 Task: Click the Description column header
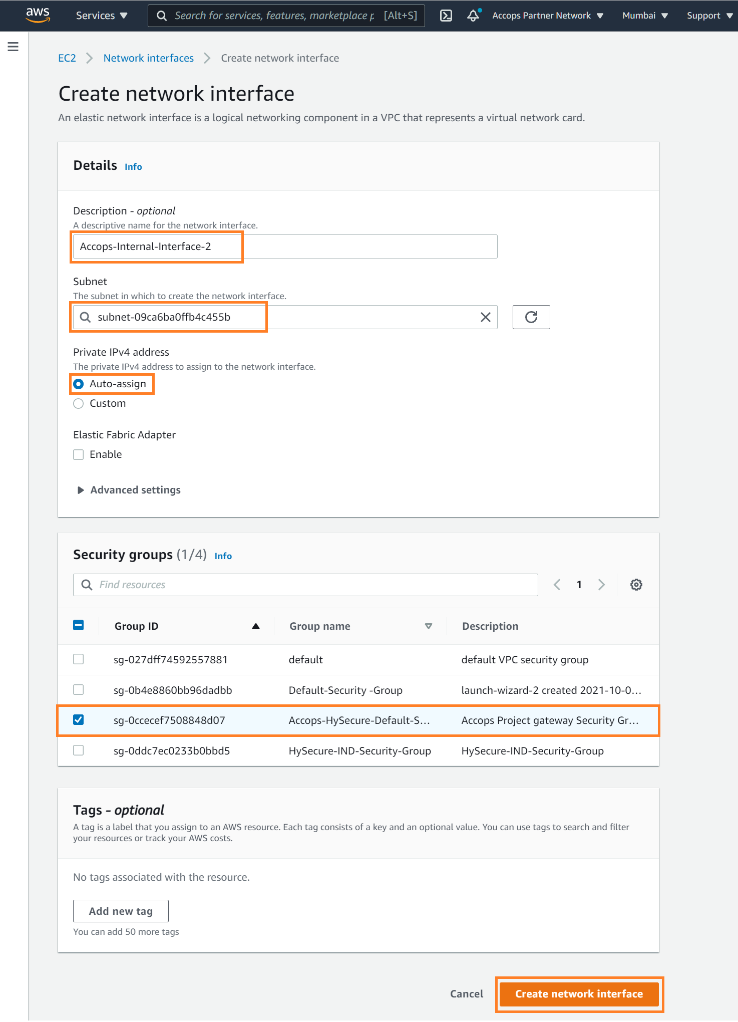pos(490,626)
